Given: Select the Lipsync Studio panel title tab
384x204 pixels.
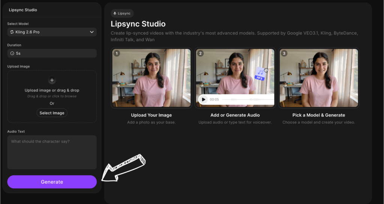Looking at the screenshot, I should tap(23, 10).
